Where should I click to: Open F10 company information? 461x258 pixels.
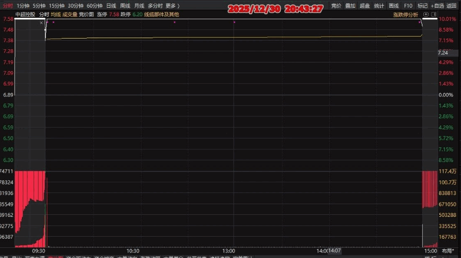coord(408,6)
